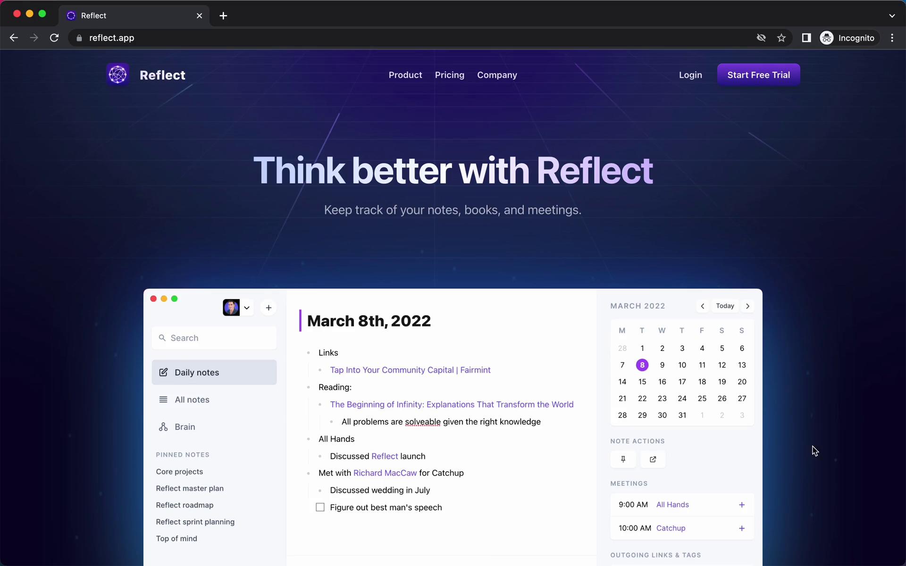This screenshot has height=566, width=906.
Task: Expand the All Hands meeting entry
Action: (742, 504)
